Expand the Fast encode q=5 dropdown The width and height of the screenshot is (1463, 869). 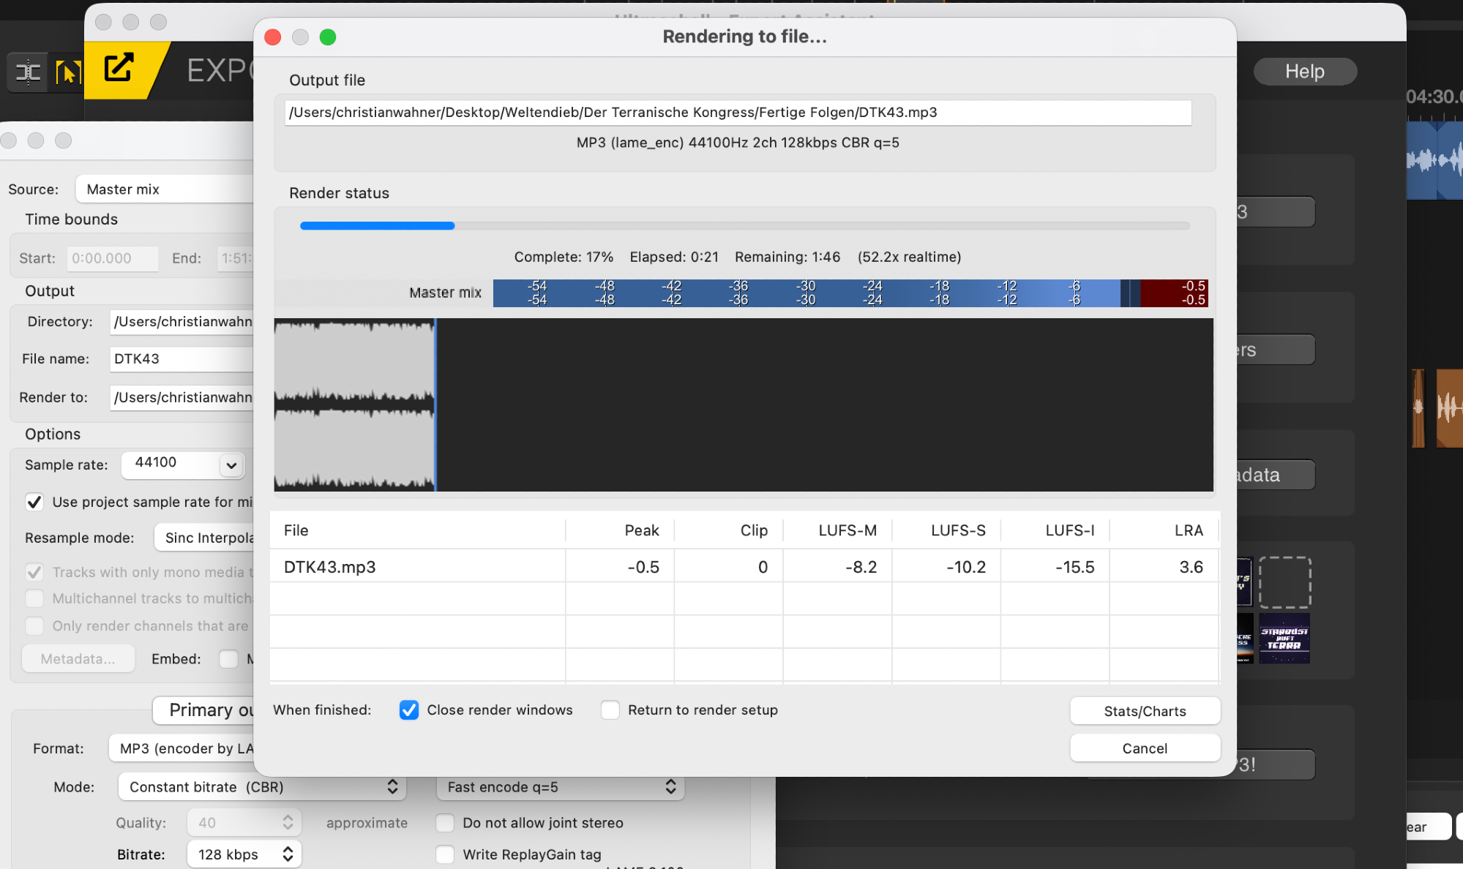point(560,787)
